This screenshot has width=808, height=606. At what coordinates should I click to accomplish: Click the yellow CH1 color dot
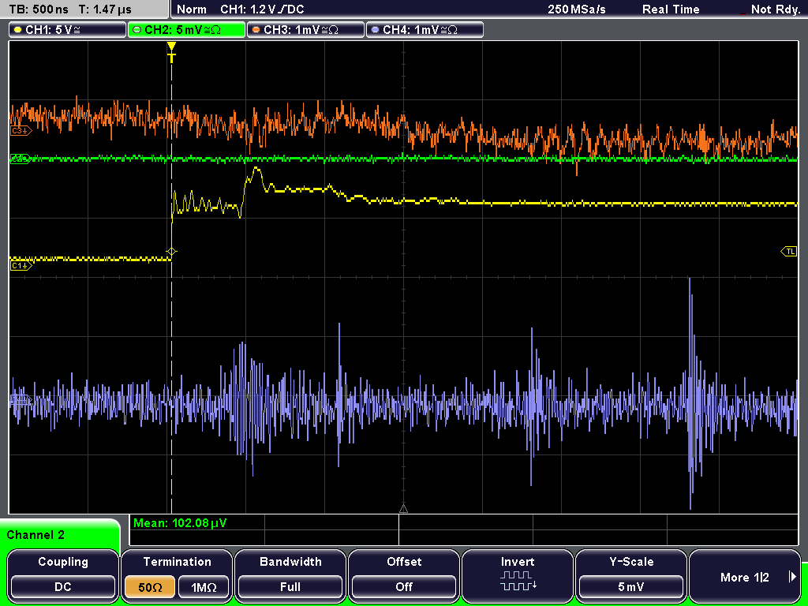pyautogui.click(x=18, y=30)
